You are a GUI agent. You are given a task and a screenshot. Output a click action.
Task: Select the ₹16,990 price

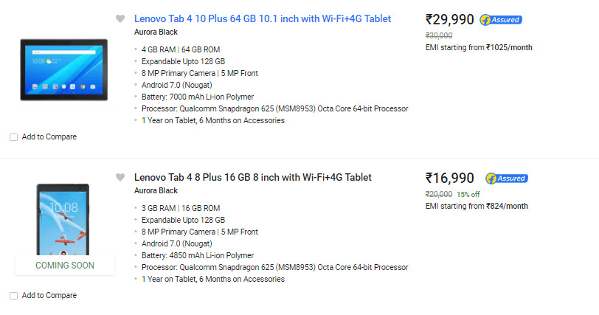coord(450,178)
